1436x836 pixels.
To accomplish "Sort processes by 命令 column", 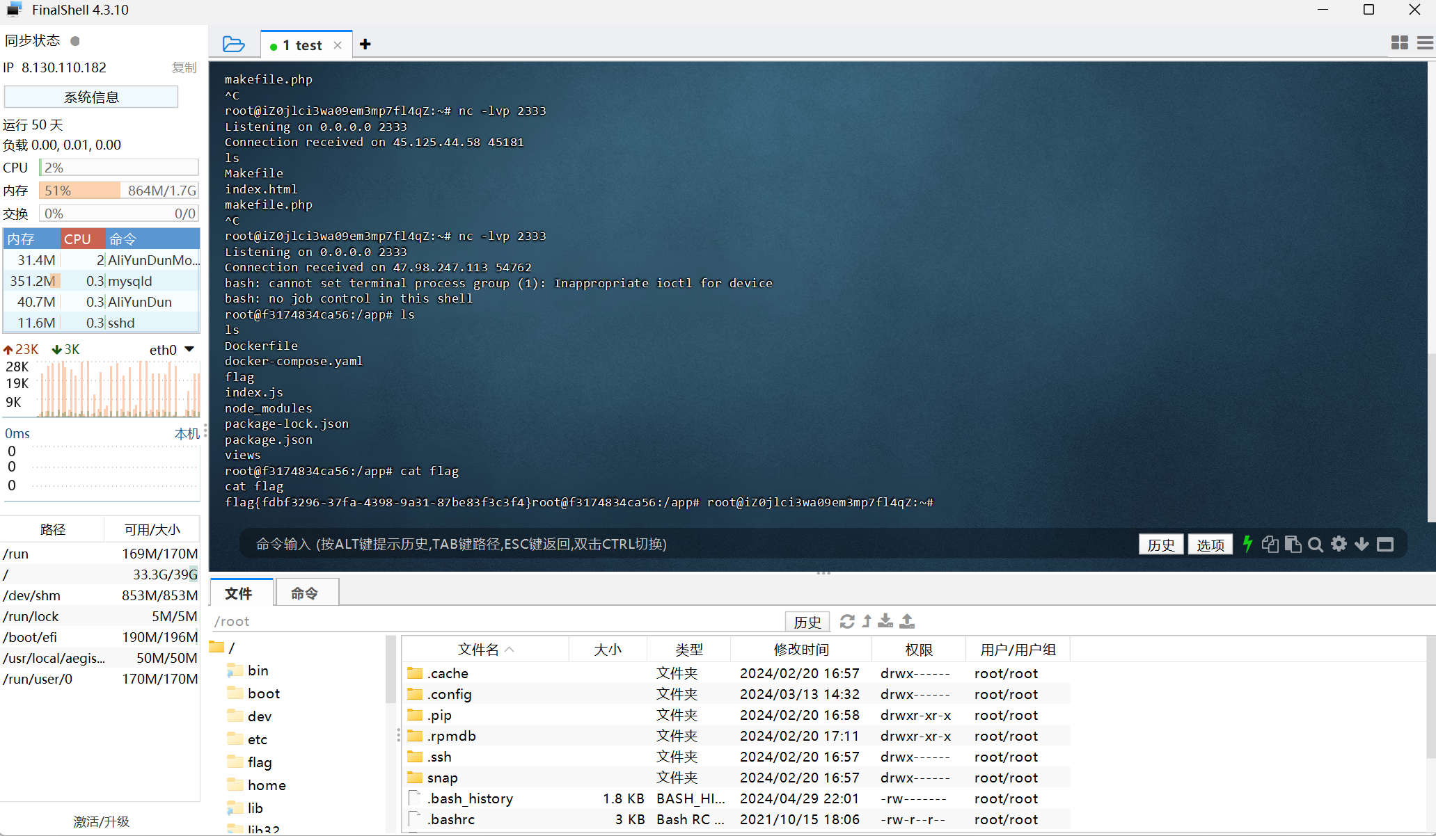I will [152, 239].
